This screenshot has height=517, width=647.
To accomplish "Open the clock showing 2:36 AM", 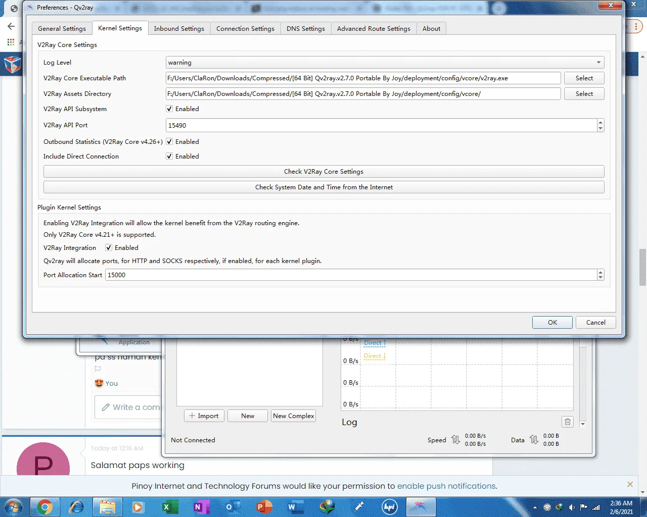I will pos(621,507).
